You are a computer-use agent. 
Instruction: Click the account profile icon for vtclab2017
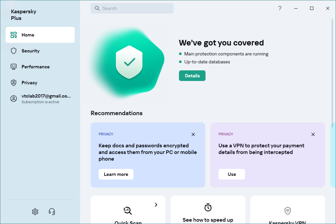point(13,99)
